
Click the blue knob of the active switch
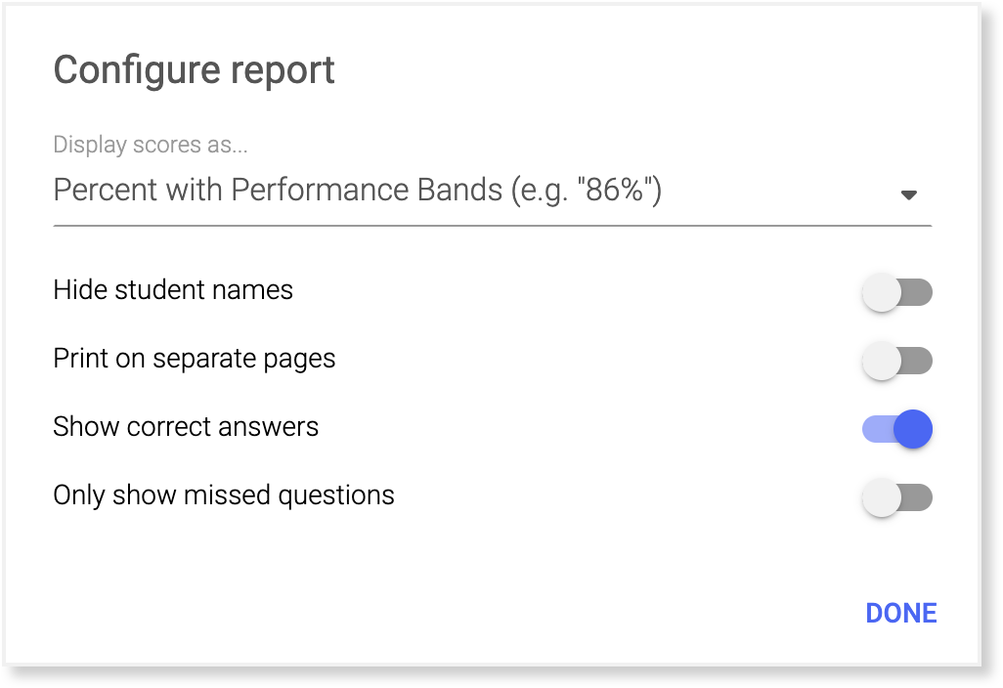coord(913,429)
